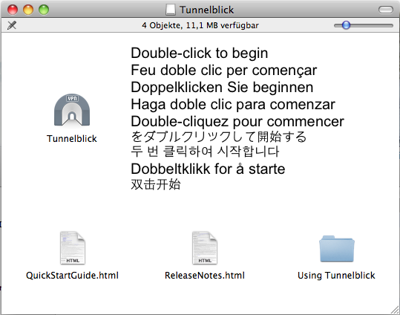Click the QuickStartGuide.html file name
Viewport: 400px width, 315px height.
(72, 276)
